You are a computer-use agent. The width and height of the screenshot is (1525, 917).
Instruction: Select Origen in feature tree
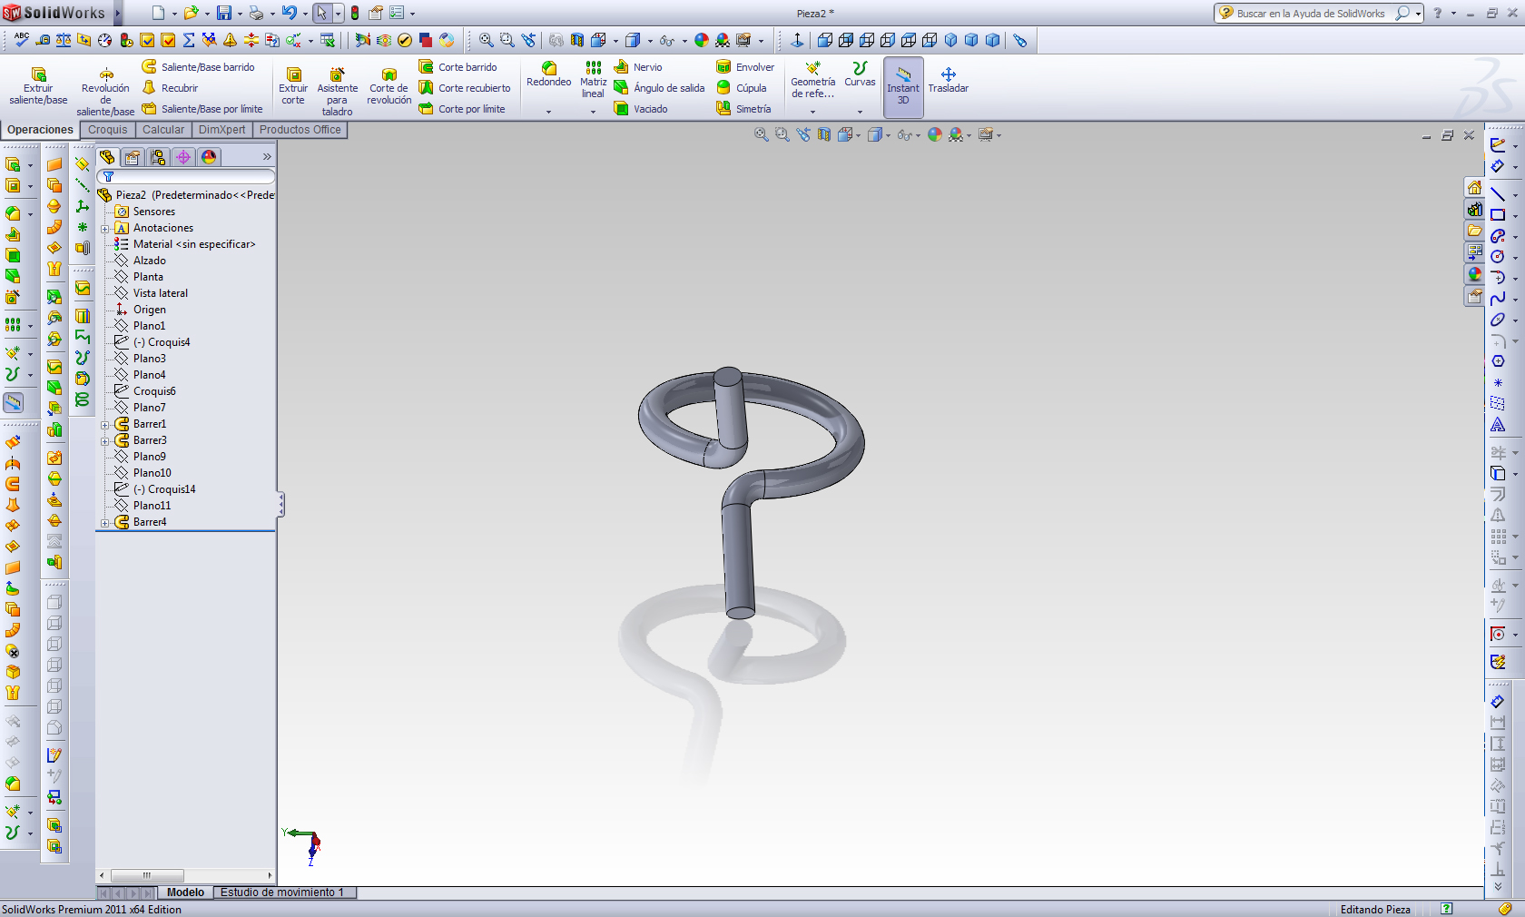(141, 310)
